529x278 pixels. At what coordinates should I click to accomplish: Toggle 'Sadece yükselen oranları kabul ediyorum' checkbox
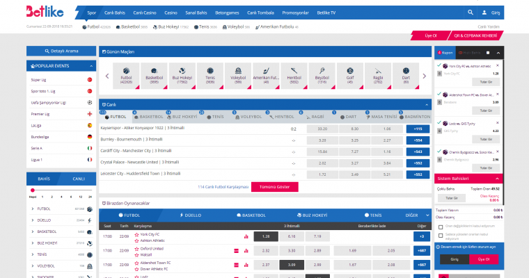441,236
